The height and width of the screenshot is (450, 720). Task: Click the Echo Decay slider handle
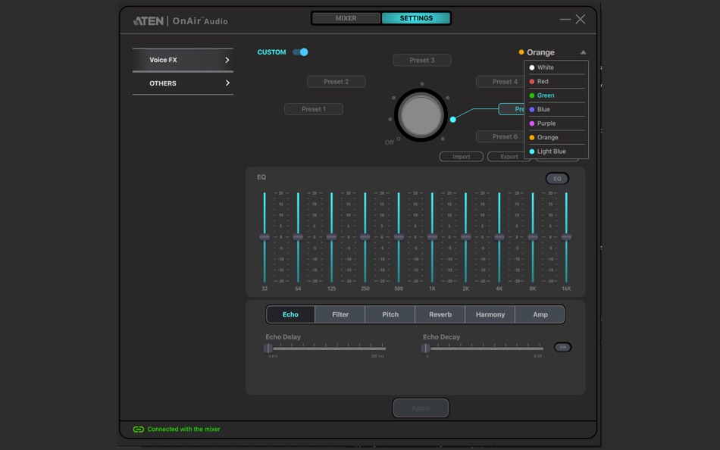coord(425,348)
